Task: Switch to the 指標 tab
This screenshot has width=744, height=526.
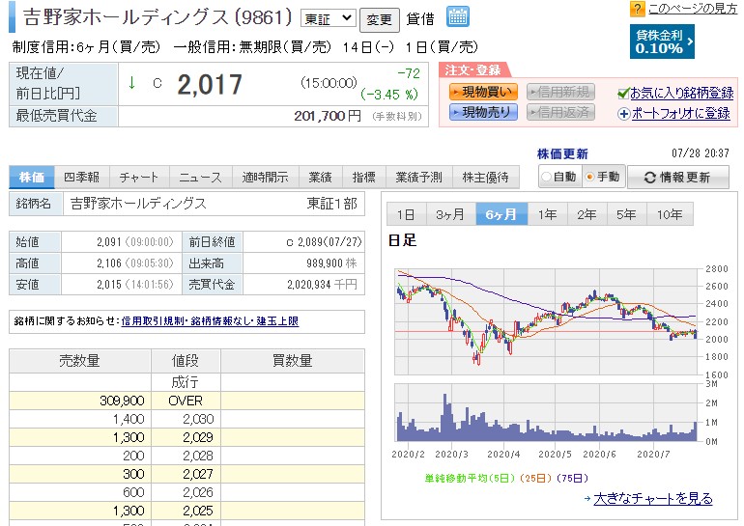Action: pos(364,178)
